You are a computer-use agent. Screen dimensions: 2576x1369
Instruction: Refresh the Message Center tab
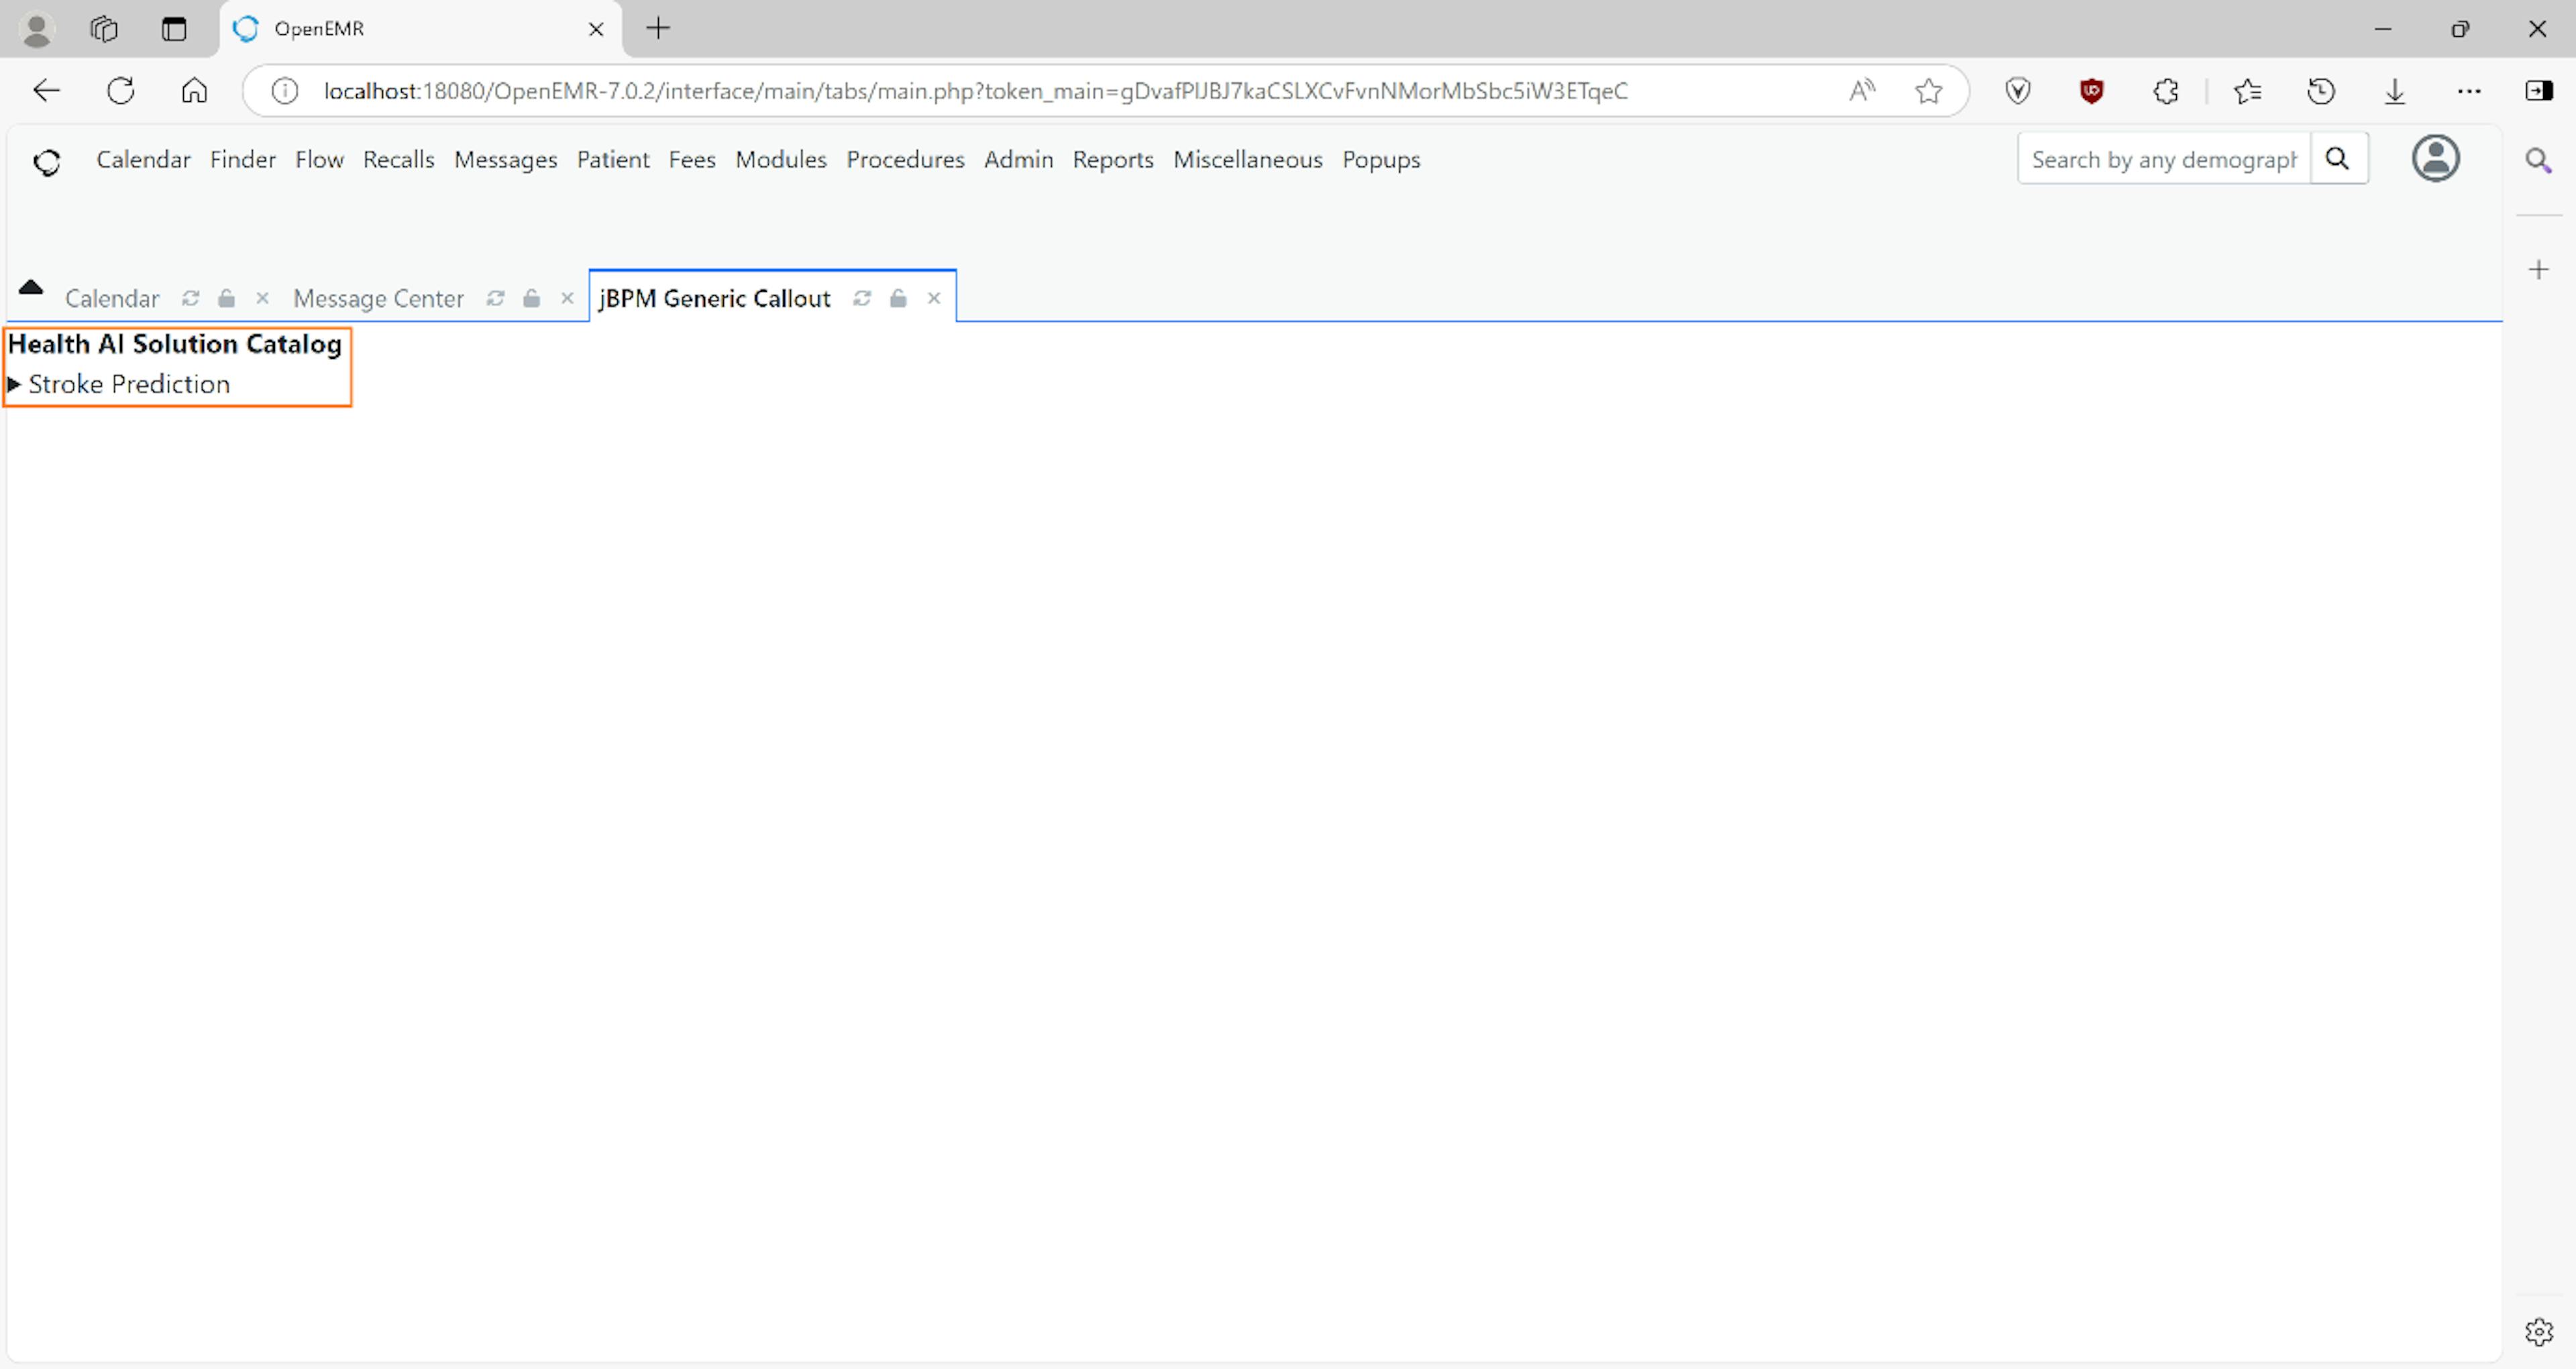495,298
